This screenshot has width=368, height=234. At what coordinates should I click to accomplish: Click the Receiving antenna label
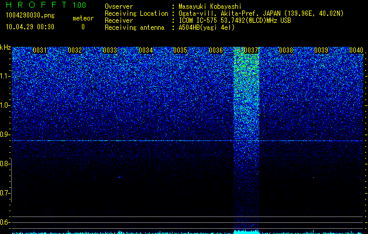135,27
